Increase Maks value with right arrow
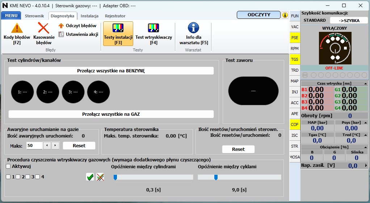370x203 pixels. (55, 145)
